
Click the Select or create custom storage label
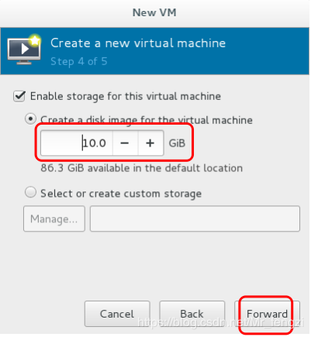(121, 194)
